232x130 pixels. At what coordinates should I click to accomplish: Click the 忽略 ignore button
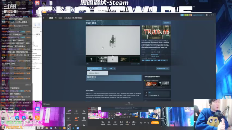[x=111, y=68]
